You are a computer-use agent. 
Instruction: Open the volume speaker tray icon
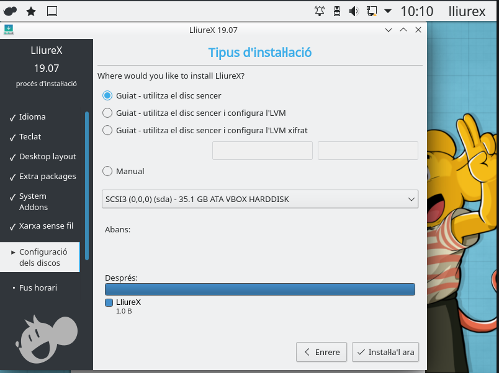[x=354, y=11]
